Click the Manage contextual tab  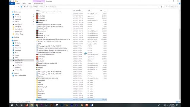[x=39, y=1]
